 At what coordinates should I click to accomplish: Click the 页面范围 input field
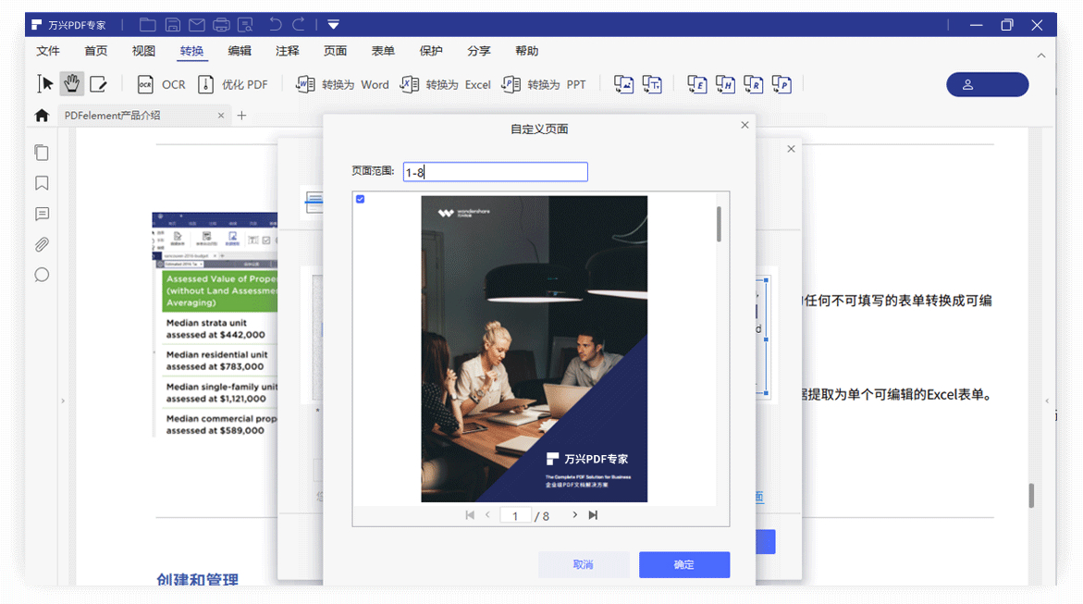(495, 172)
